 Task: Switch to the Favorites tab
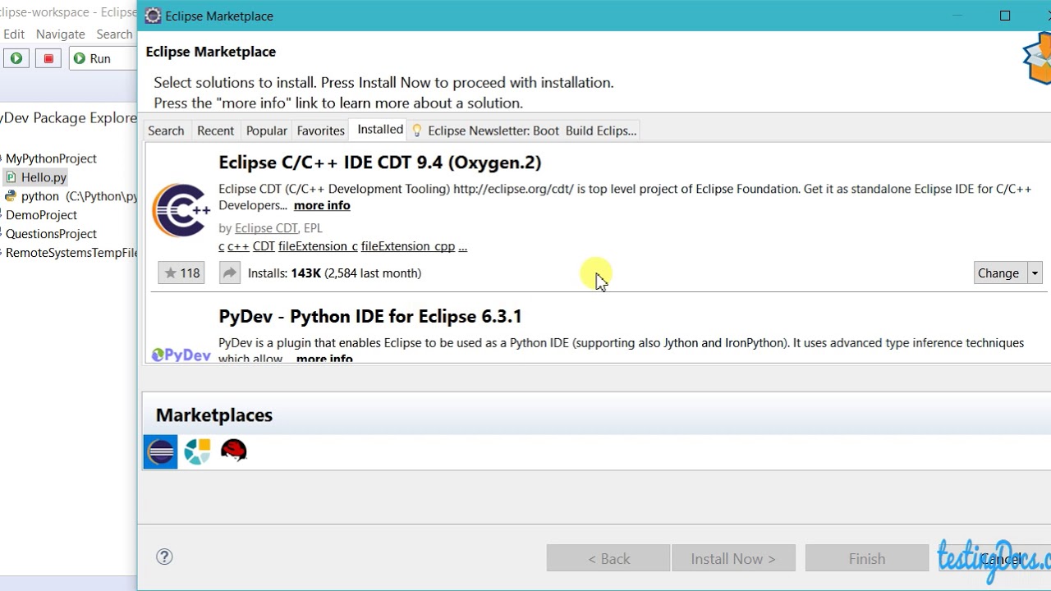point(320,131)
